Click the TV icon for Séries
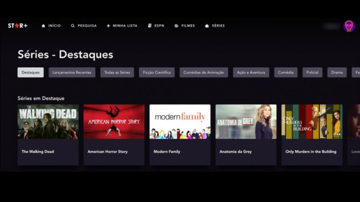 coord(207,26)
